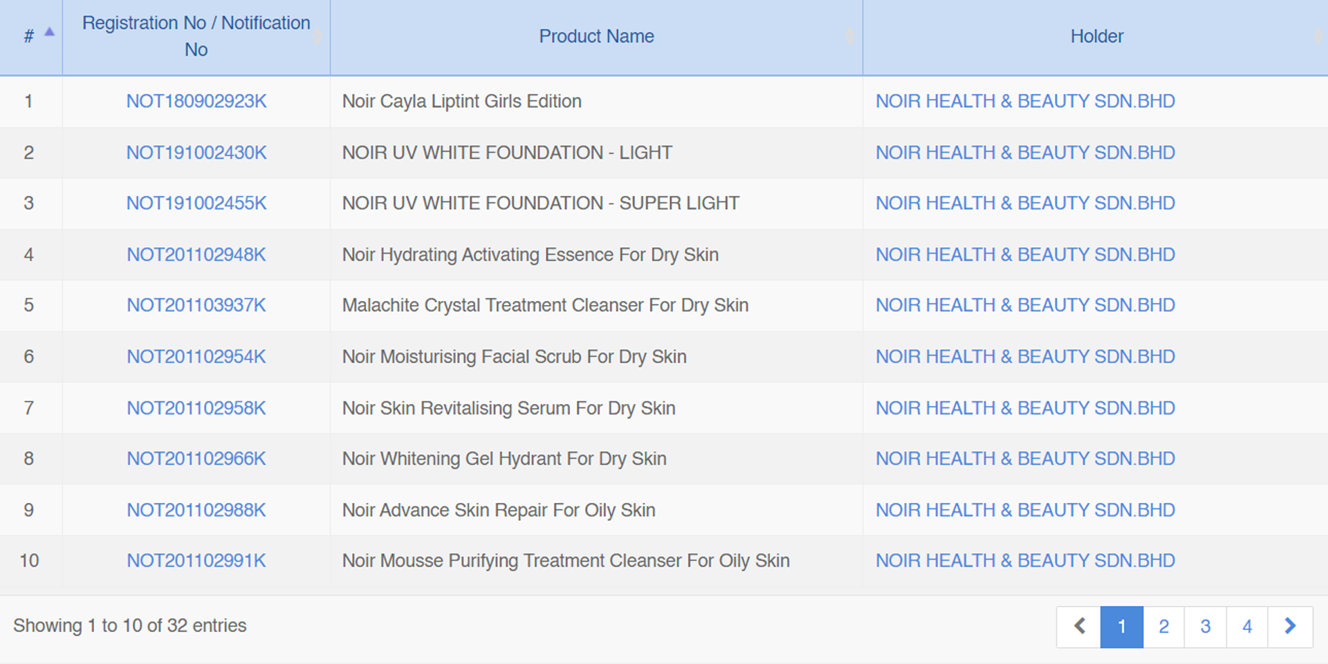The width and height of the screenshot is (1328, 664).
Task: Select current page 1 button
Action: pos(1122,627)
